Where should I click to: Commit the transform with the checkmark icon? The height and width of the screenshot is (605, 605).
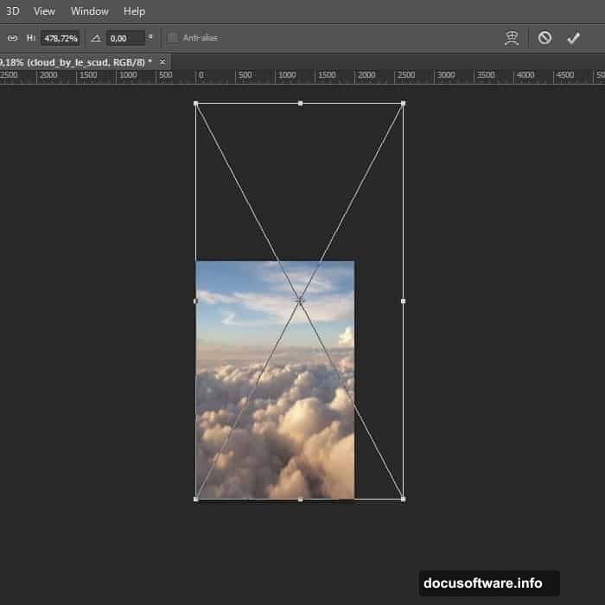click(x=572, y=38)
